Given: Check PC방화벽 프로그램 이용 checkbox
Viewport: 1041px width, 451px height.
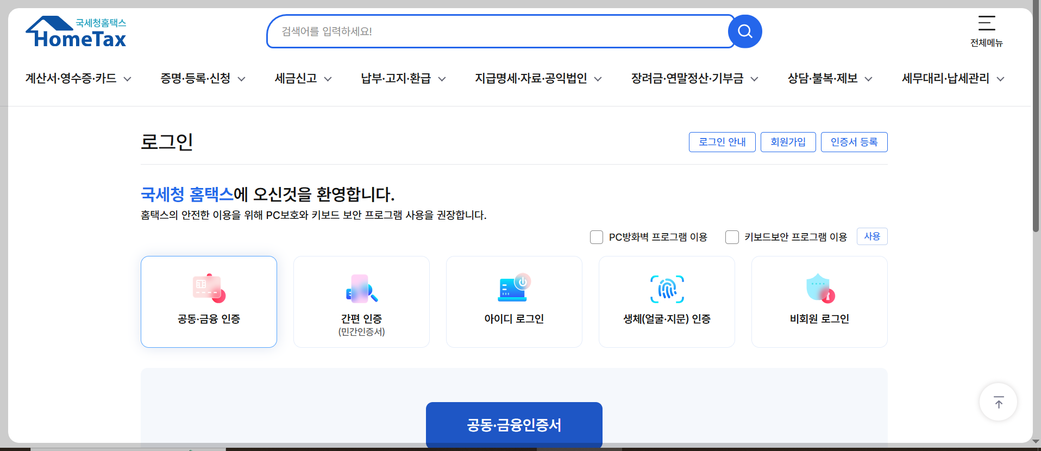Looking at the screenshot, I should click(597, 237).
